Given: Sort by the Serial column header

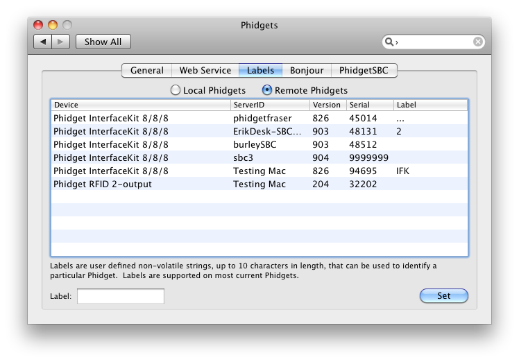Looking at the screenshot, I should point(370,105).
